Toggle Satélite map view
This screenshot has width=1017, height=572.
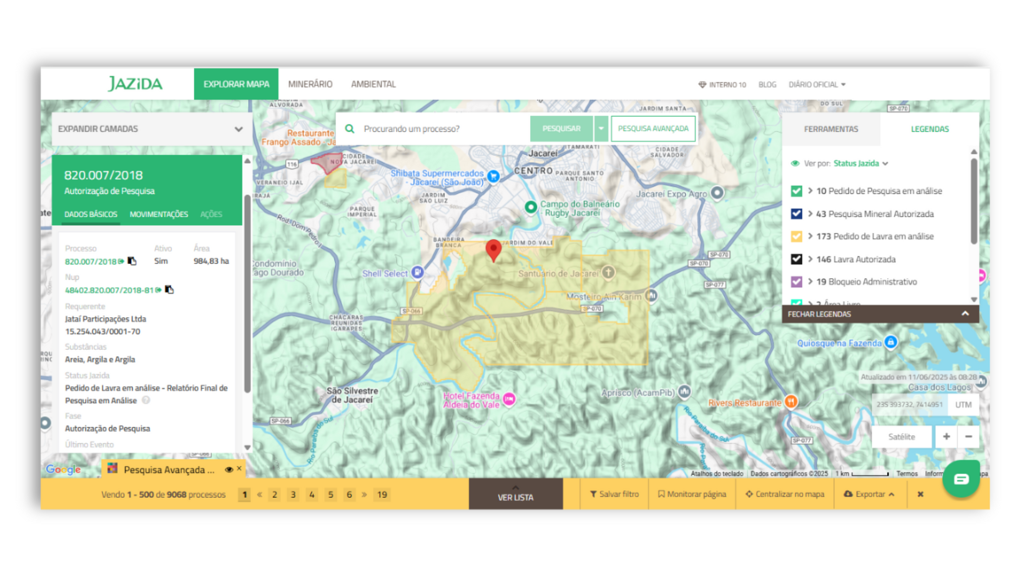[902, 436]
